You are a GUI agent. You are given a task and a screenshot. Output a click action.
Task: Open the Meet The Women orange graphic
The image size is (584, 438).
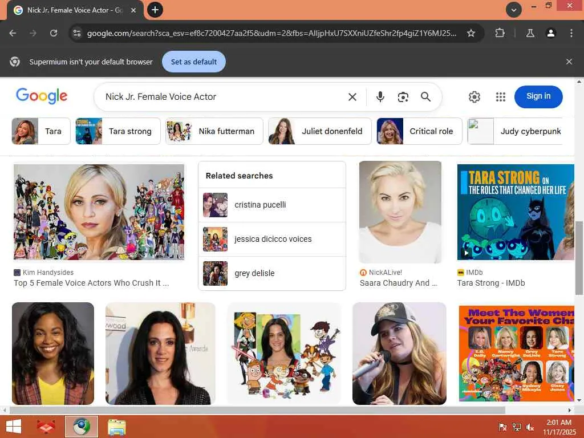tap(516, 354)
